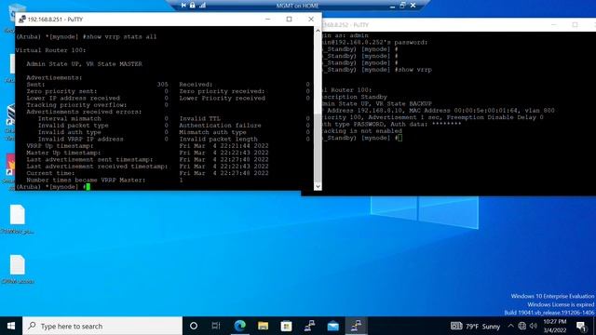Click signal strength icon on connection bar
Viewport: 596px width, 335px height.
[202, 6]
